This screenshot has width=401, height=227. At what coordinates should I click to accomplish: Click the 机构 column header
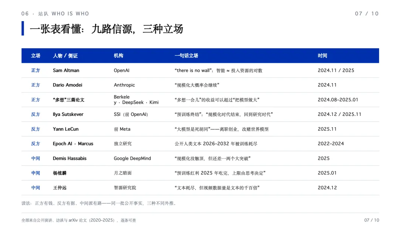pos(118,55)
